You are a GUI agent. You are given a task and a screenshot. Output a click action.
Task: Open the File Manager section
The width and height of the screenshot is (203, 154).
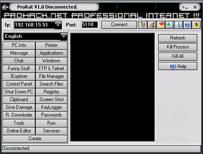pos(52,76)
